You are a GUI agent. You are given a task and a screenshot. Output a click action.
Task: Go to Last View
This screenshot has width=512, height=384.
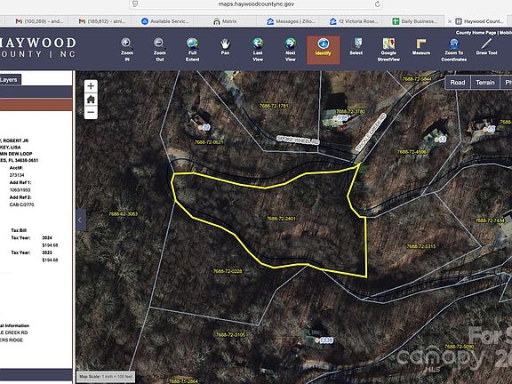(x=258, y=50)
